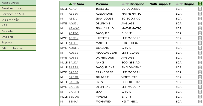
Task: Open the ABBES name link
Action: click(73, 14)
